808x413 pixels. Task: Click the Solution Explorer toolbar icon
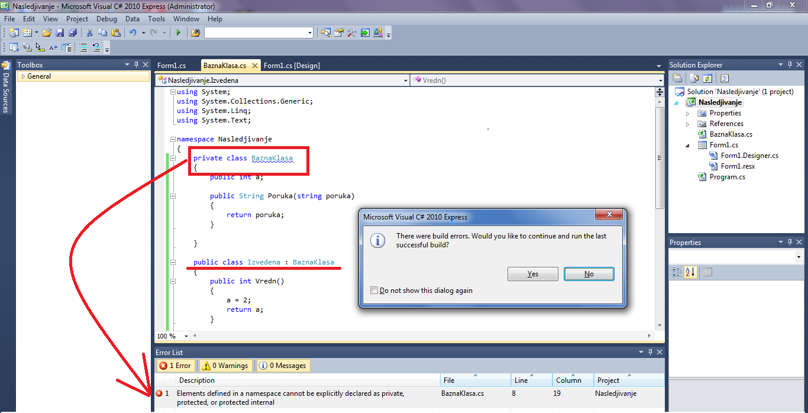point(326,33)
